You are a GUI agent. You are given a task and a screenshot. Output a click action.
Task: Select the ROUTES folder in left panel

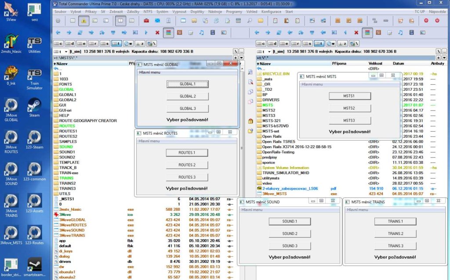67,126
